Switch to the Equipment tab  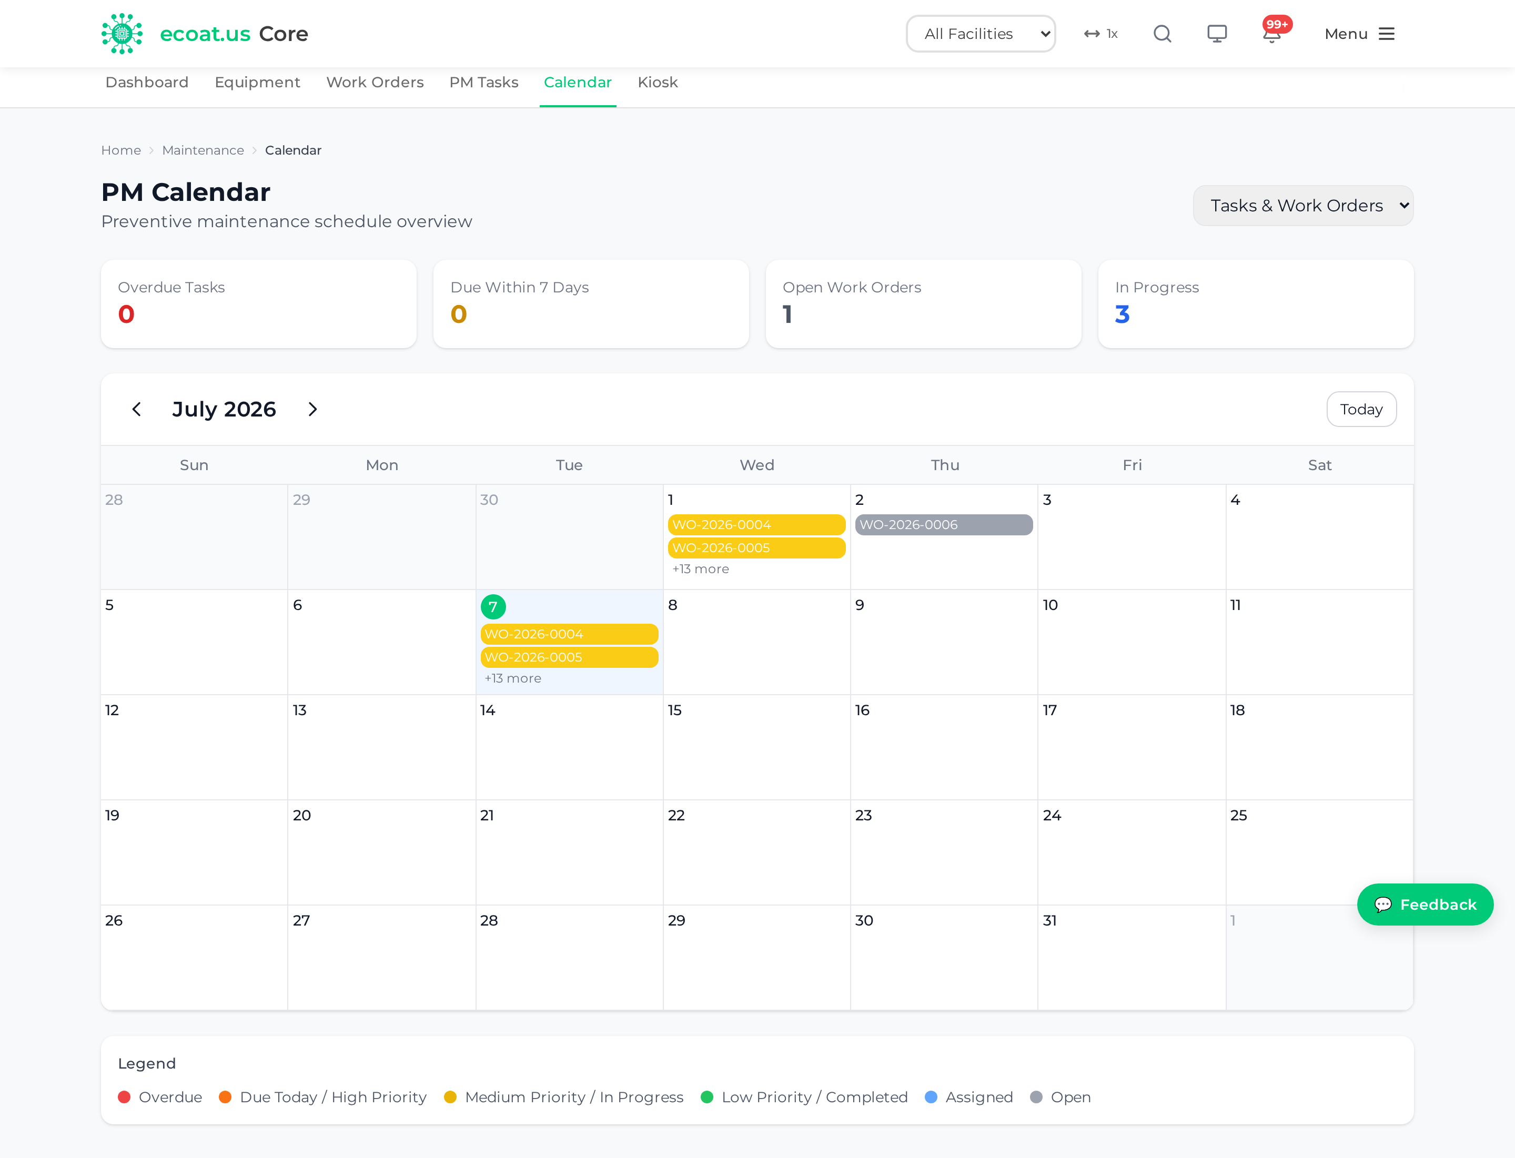(x=257, y=82)
